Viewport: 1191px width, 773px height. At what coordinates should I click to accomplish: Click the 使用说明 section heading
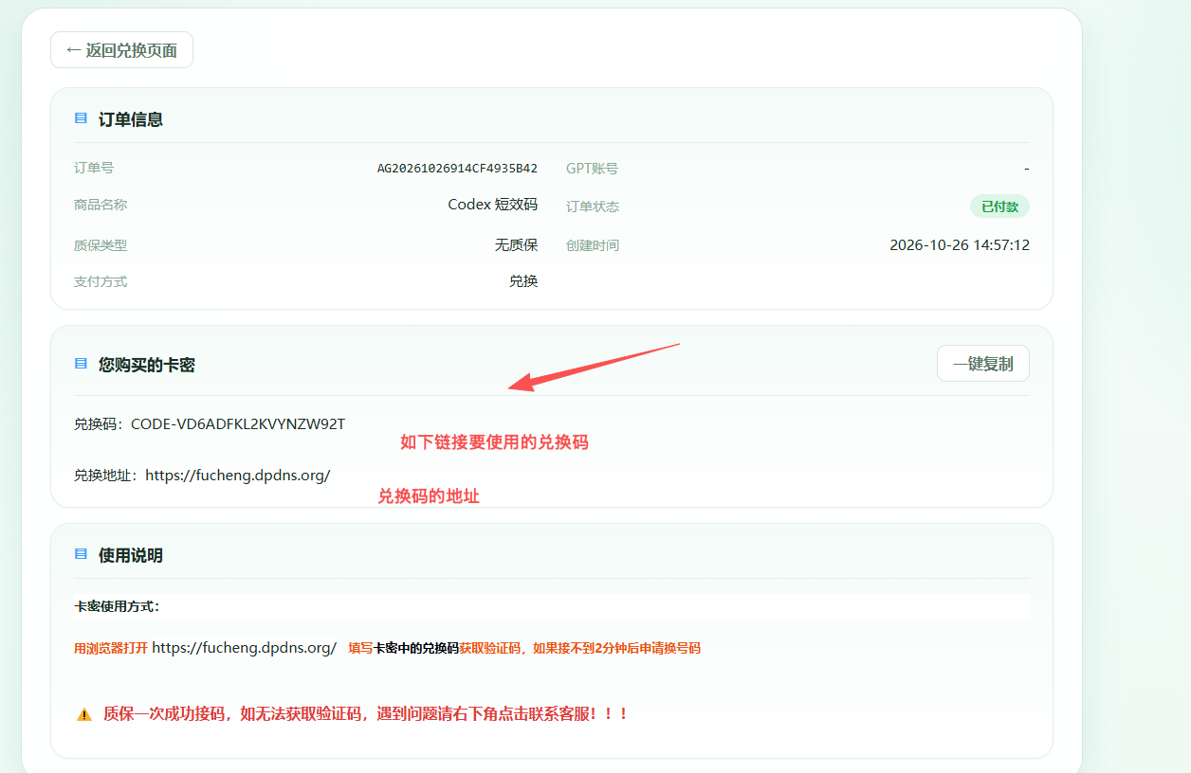click(131, 555)
